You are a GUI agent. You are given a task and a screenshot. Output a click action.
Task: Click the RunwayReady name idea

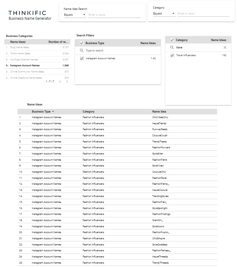pos(160,129)
